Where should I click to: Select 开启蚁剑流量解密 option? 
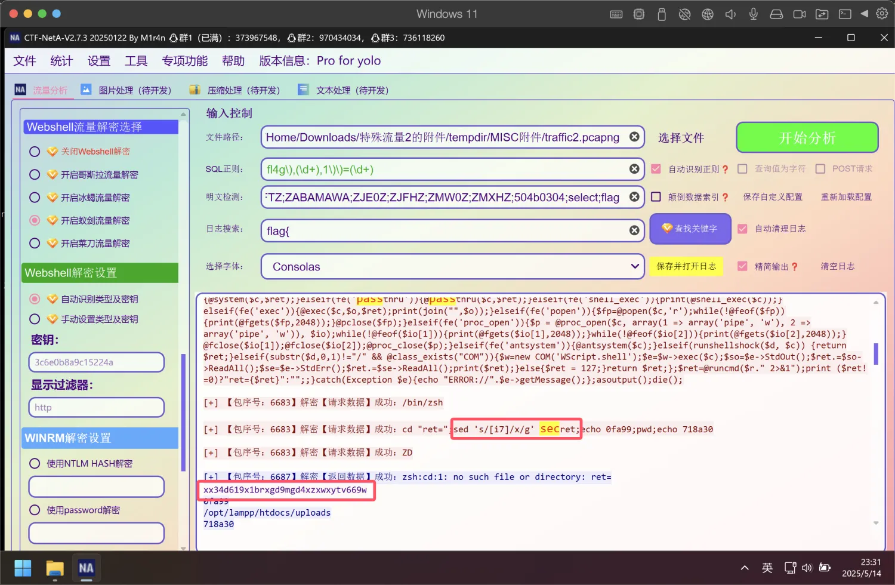(x=35, y=220)
